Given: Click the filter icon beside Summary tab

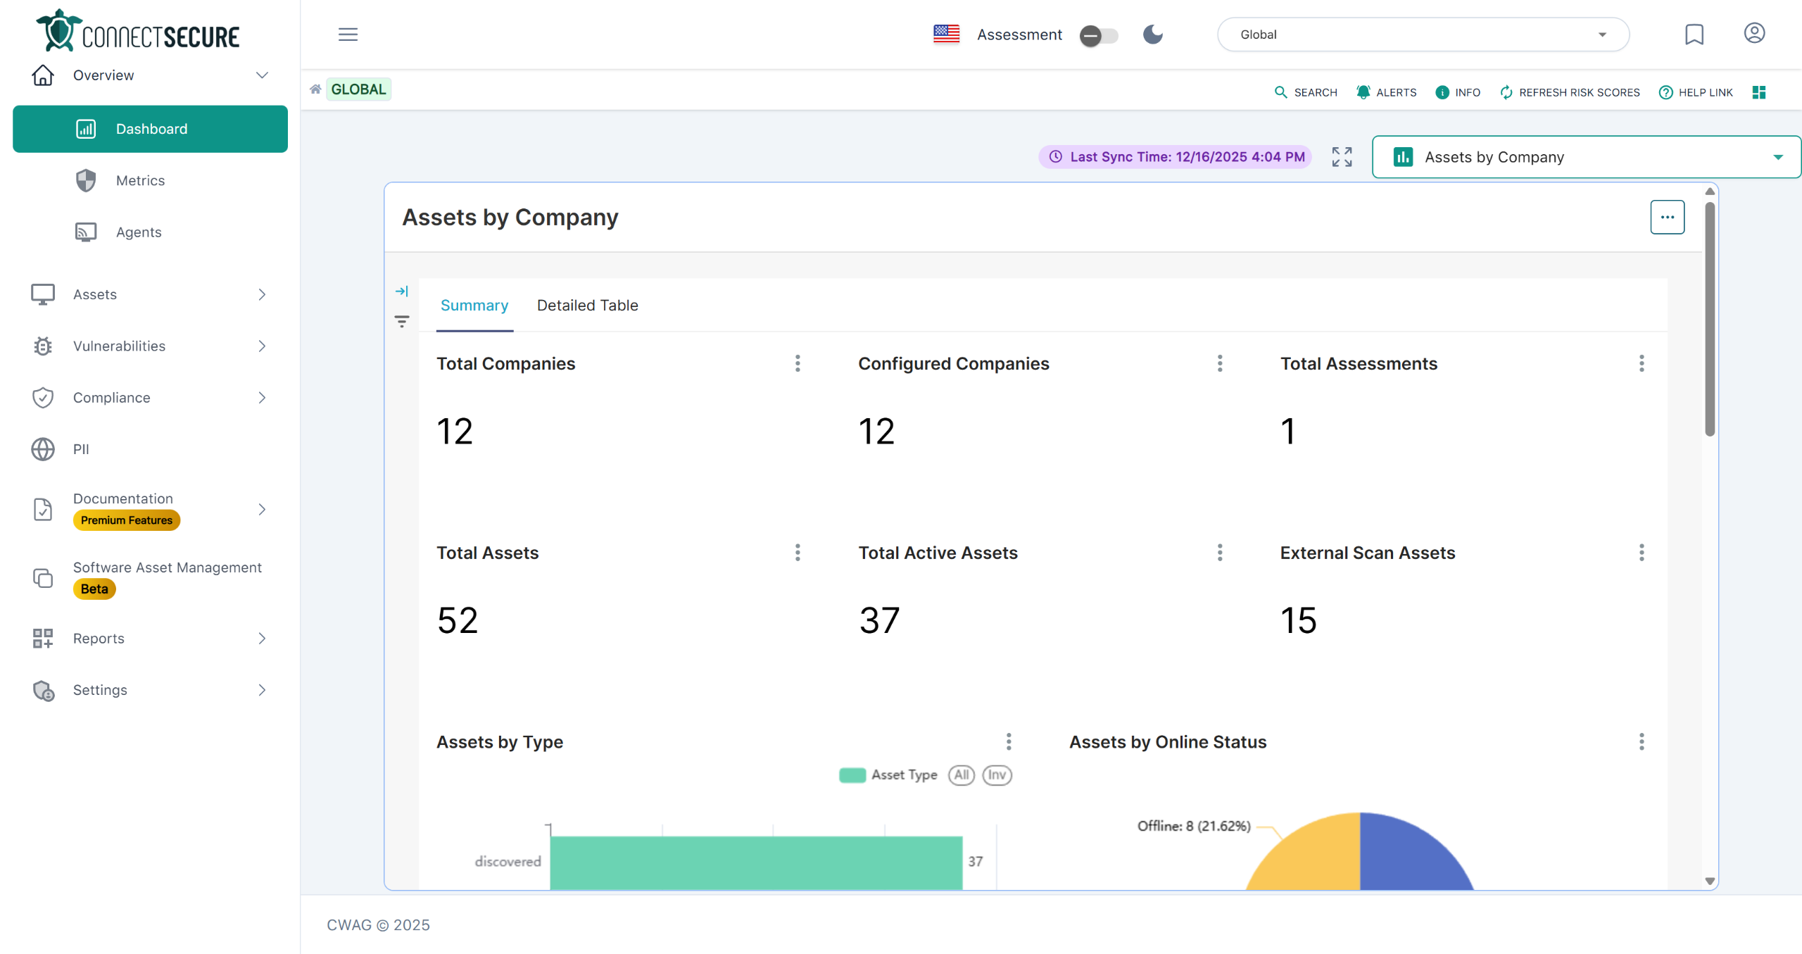Looking at the screenshot, I should pyautogui.click(x=402, y=322).
